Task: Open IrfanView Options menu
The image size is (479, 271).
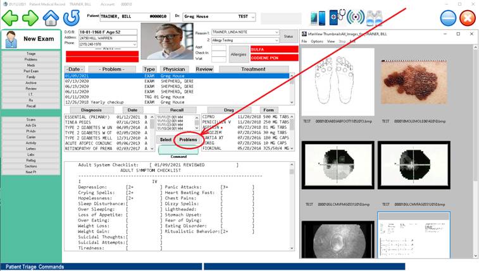Action: (316, 41)
